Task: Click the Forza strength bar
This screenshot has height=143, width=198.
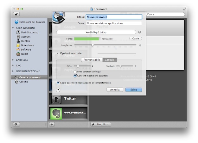Action: click(87, 39)
